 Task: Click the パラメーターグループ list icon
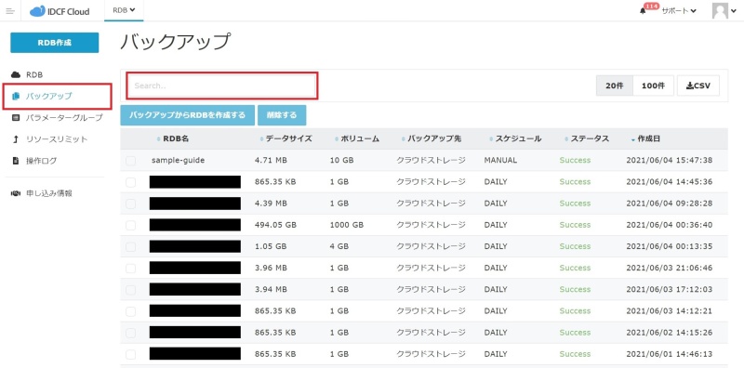[x=16, y=118]
